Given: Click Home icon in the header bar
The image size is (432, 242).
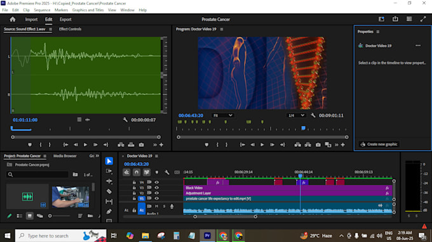Looking at the screenshot, I should coord(13,19).
